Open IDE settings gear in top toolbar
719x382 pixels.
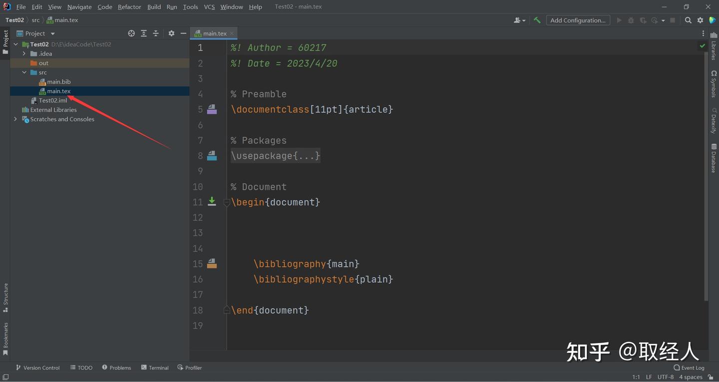pos(700,20)
